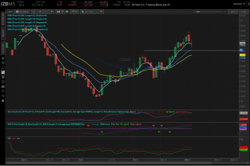Open the Activity side tab
The image size is (250, 166).
point(3,48)
